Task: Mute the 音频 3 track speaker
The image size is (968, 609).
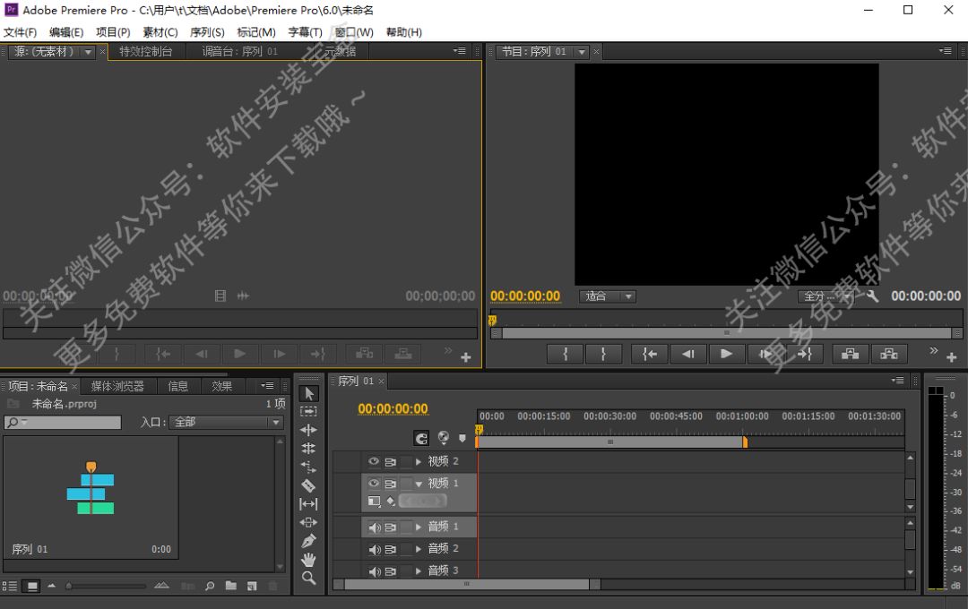Action: [x=374, y=571]
